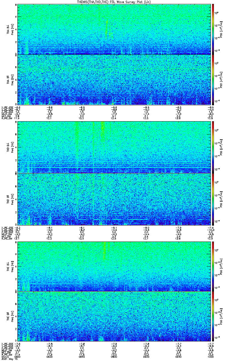Image resolution: width=225 pixels, height=361 pixels.
Task: Click the THE B∥ spectrogram panel
Action: coord(114,316)
